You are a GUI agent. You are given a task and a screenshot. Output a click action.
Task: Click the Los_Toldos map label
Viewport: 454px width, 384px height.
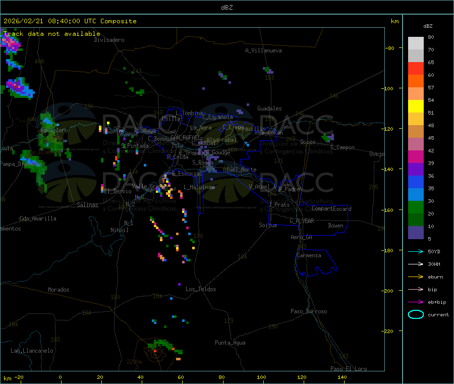click(201, 289)
